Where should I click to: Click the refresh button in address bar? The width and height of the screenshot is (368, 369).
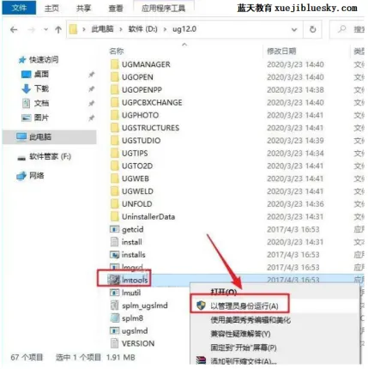pos(313,29)
